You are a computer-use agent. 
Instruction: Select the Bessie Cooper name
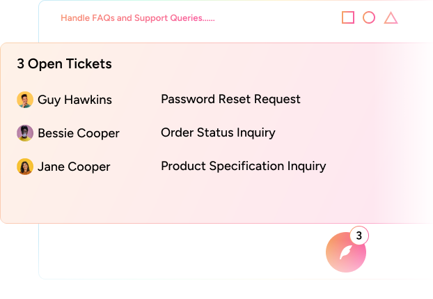pyautogui.click(x=79, y=133)
